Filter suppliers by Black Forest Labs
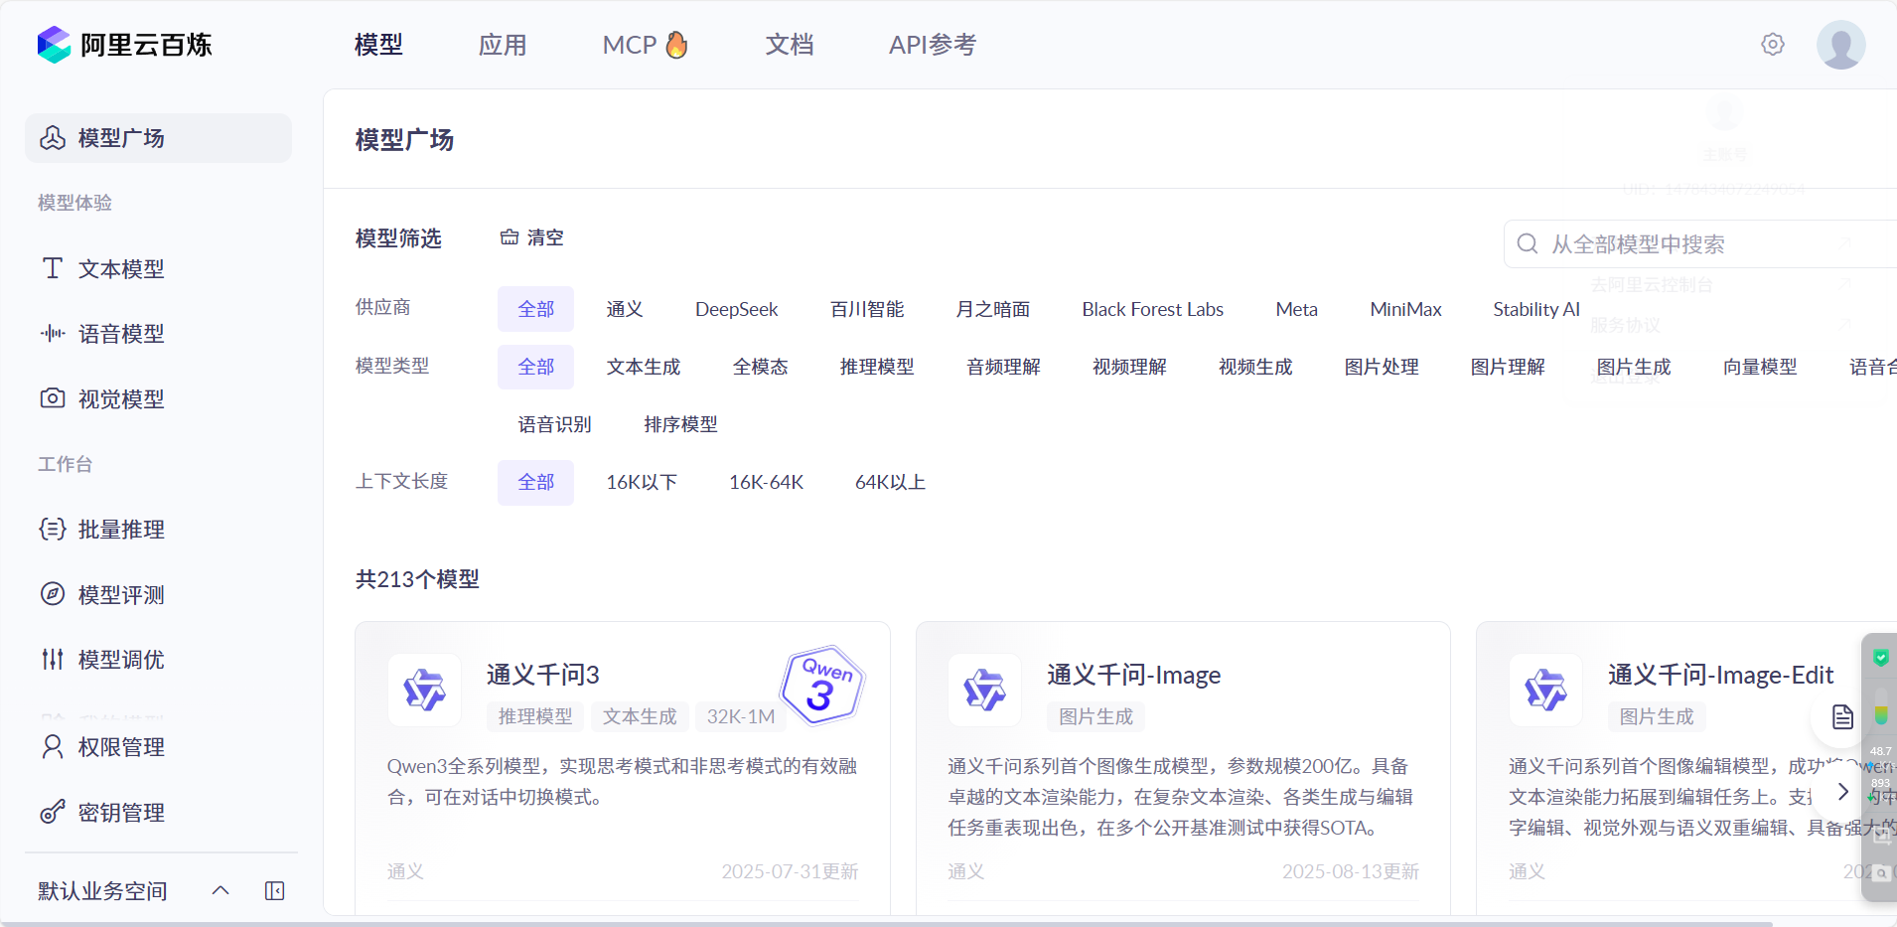1897x927 pixels. (1153, 309)
